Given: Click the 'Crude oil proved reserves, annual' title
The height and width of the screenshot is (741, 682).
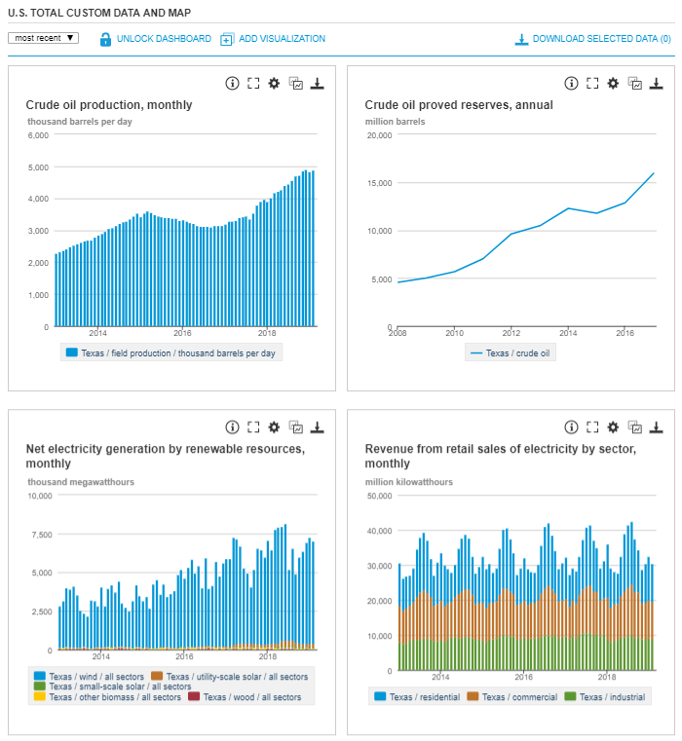Looking at the screenshot, I should [x=459, y=105].
